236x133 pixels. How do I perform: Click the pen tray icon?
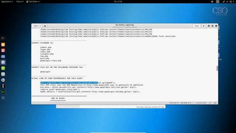224,1
